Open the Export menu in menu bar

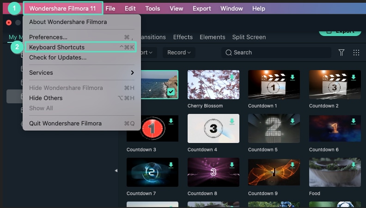(201, 9)
